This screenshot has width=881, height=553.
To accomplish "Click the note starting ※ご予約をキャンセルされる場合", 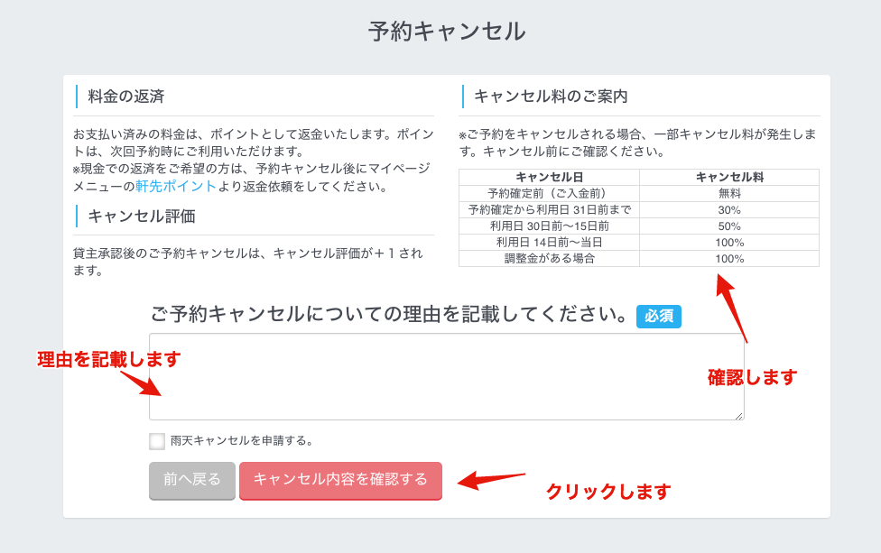I will [637, 143].
